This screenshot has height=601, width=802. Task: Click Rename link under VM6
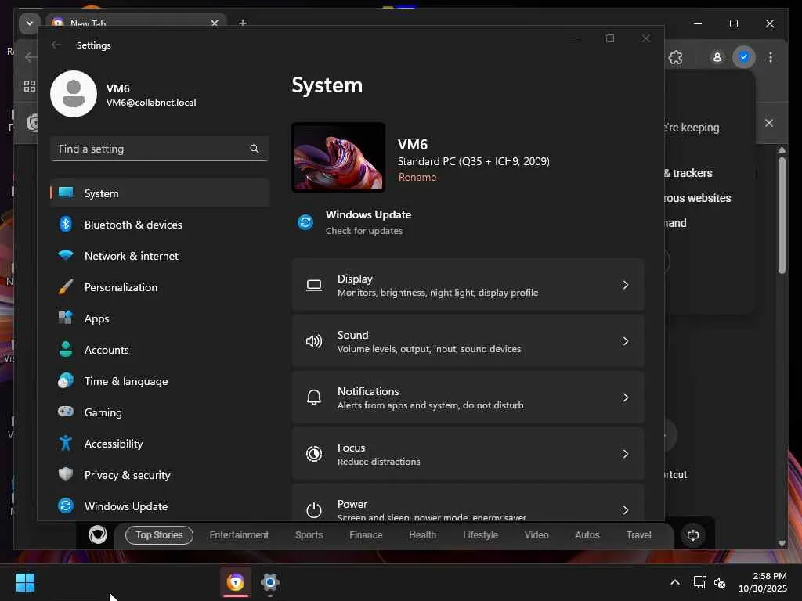[x=417, y=177]
